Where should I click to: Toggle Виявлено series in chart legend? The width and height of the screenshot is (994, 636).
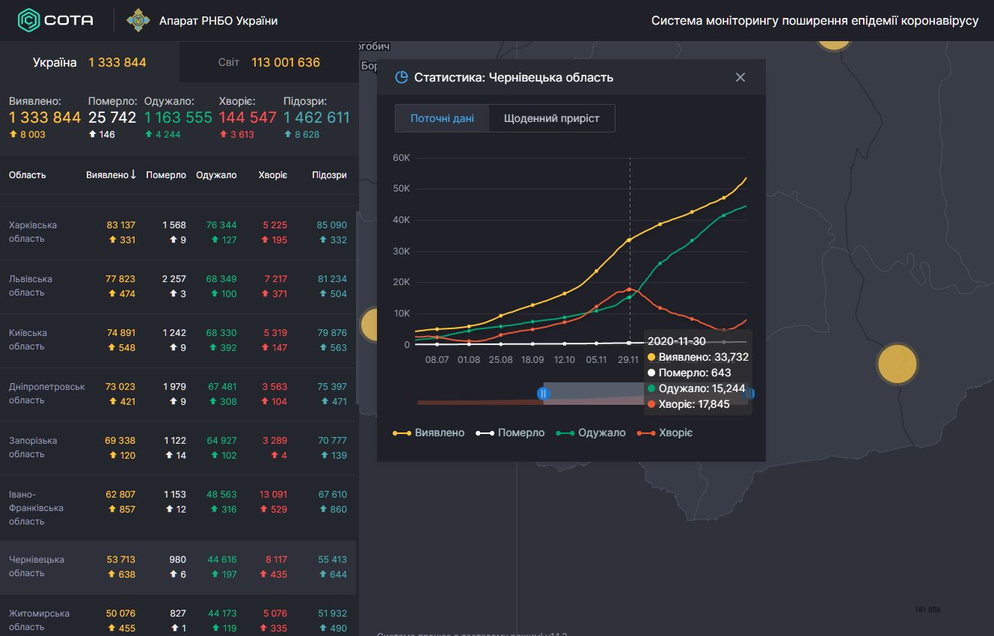429,432
